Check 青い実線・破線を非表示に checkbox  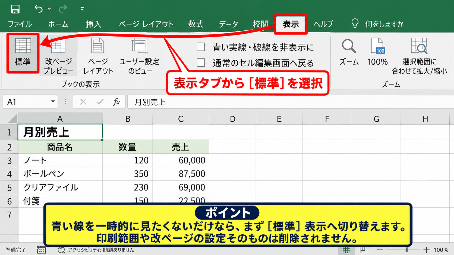201,47
